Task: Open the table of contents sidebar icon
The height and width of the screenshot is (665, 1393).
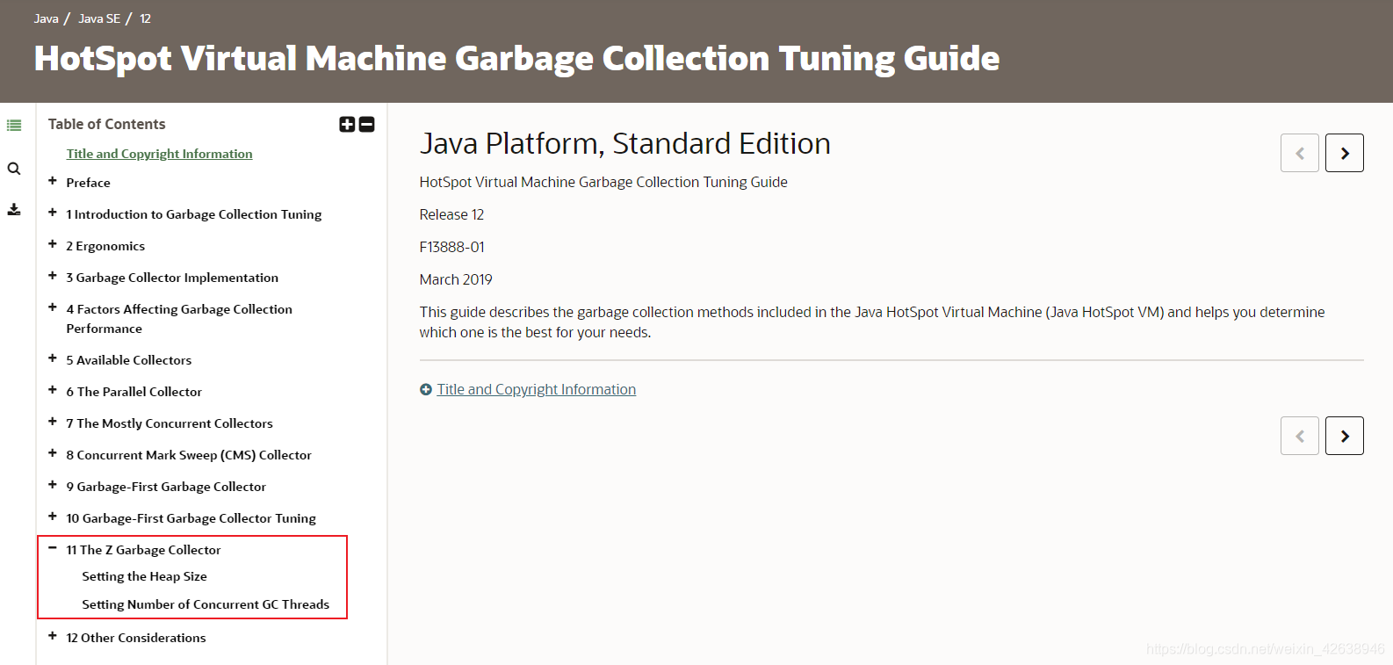Action: pos(14,126)
